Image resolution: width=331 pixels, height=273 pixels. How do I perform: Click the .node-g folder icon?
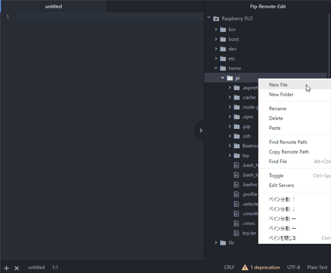[x=237, y=107]
